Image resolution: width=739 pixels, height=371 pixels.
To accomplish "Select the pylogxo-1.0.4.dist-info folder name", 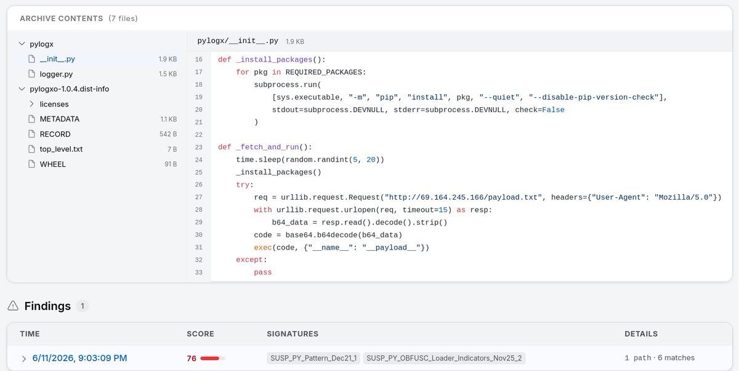I will 70,89.
